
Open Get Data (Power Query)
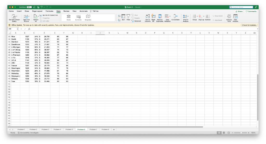coord(14,18)
